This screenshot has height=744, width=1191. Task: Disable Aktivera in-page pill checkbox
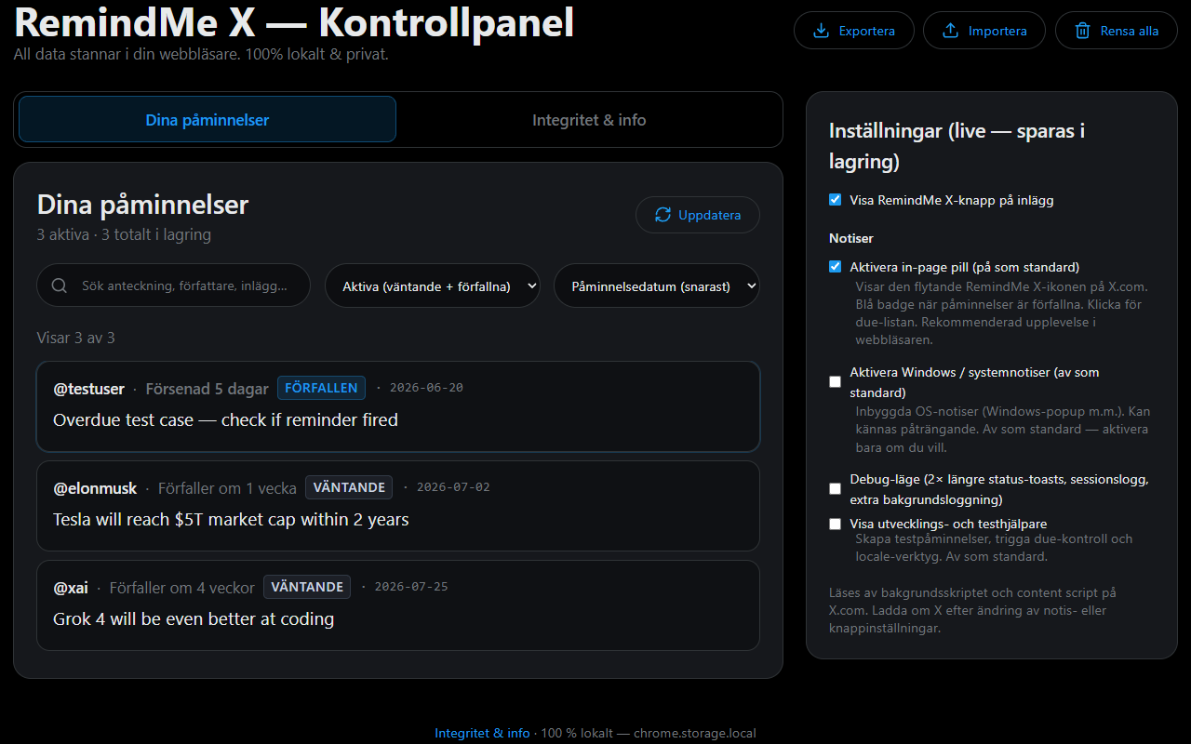(835, 267)
